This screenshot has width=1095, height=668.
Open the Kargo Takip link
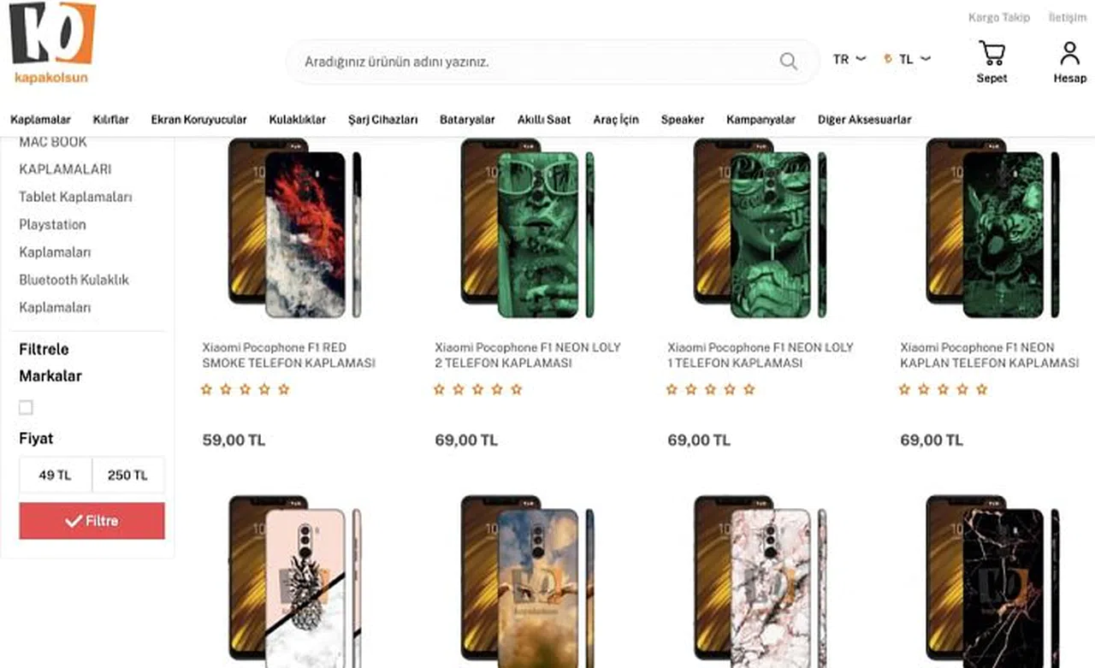pos(998,17)
